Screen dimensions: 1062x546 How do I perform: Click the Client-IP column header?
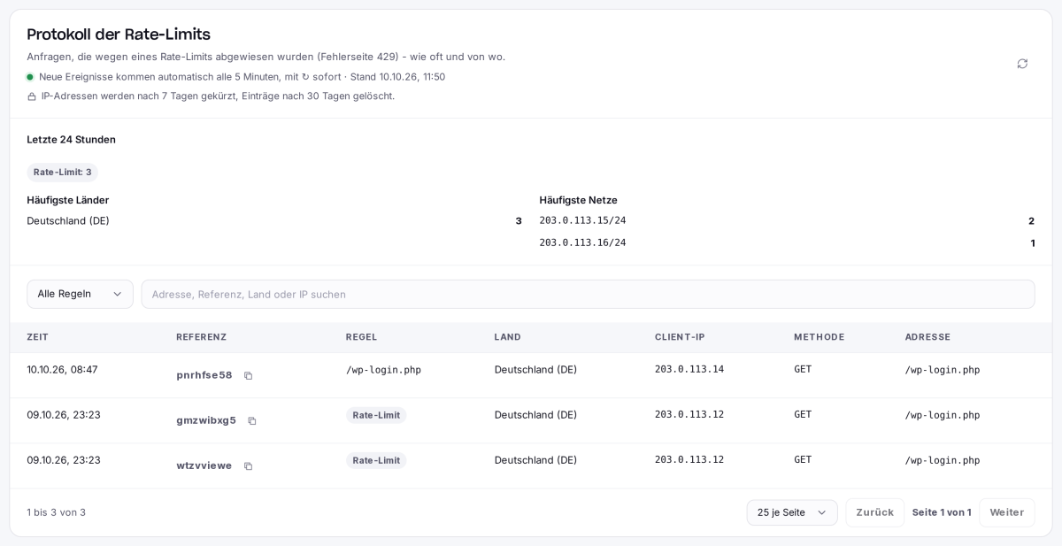click(x=680, y=337)
